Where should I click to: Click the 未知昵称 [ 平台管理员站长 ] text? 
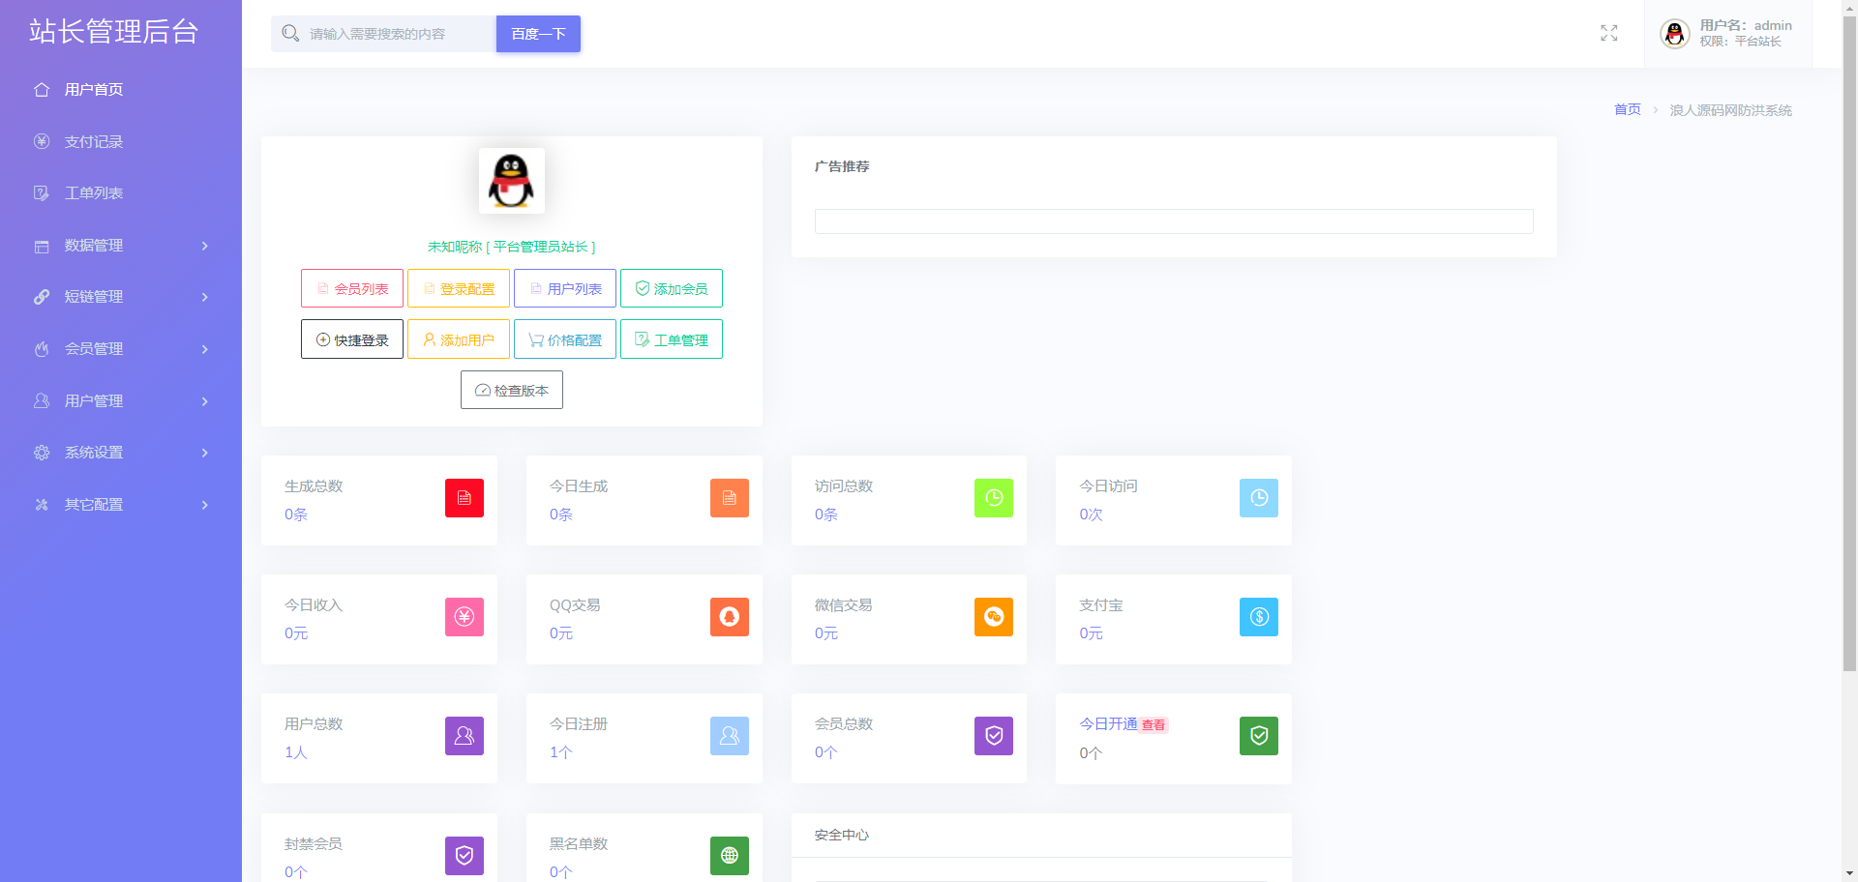click(512, 247)
